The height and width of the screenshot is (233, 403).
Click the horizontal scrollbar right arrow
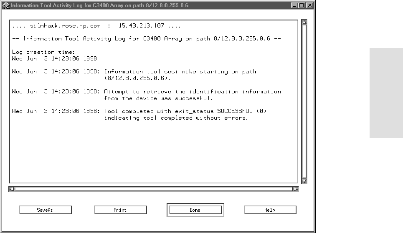(x=296, y=189)
